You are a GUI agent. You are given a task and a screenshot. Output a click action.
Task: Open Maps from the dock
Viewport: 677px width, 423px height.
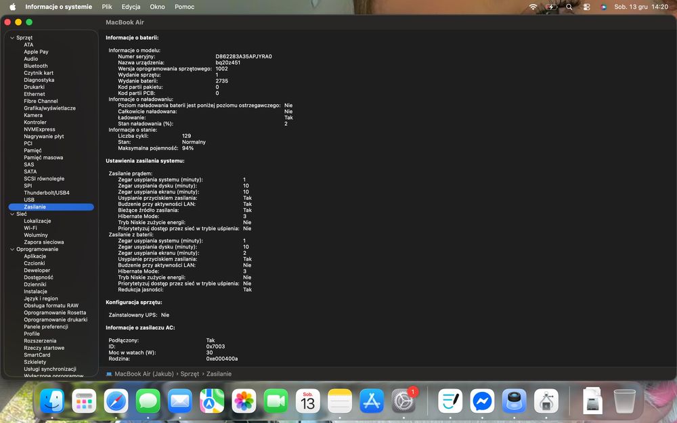tap(211, 401)
